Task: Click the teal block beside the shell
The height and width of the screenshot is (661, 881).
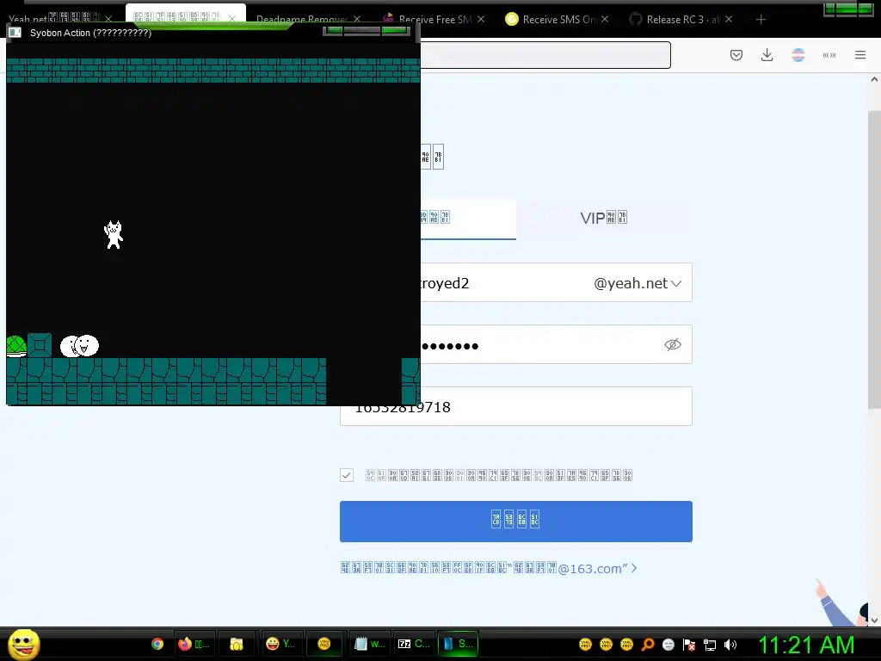Action: point(40,345)
